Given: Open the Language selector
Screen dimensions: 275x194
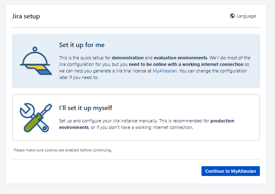Looking at the screenshot, I should [243, 16].
